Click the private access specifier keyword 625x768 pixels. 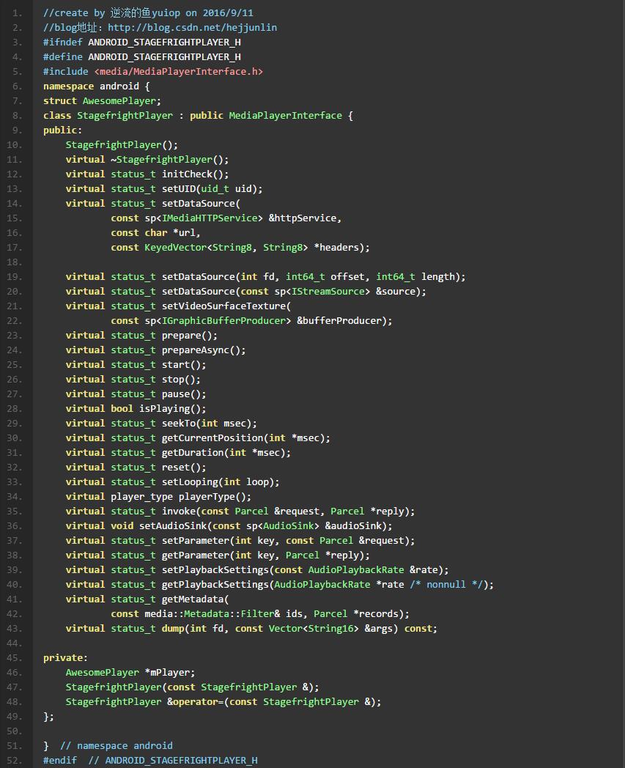[x=62, y=657]
